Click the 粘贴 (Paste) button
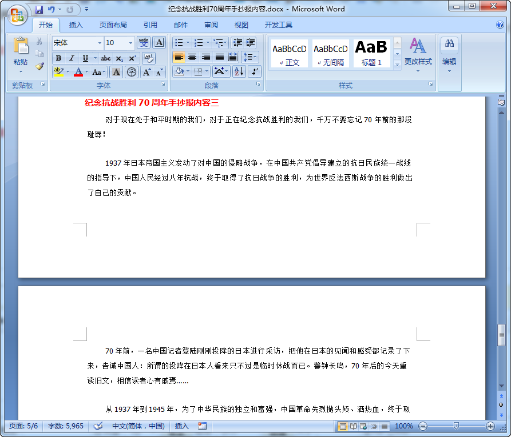511x437 pixels. (21, 54)
